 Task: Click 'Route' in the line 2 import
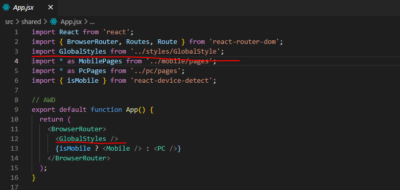click(x=168, y=42)
